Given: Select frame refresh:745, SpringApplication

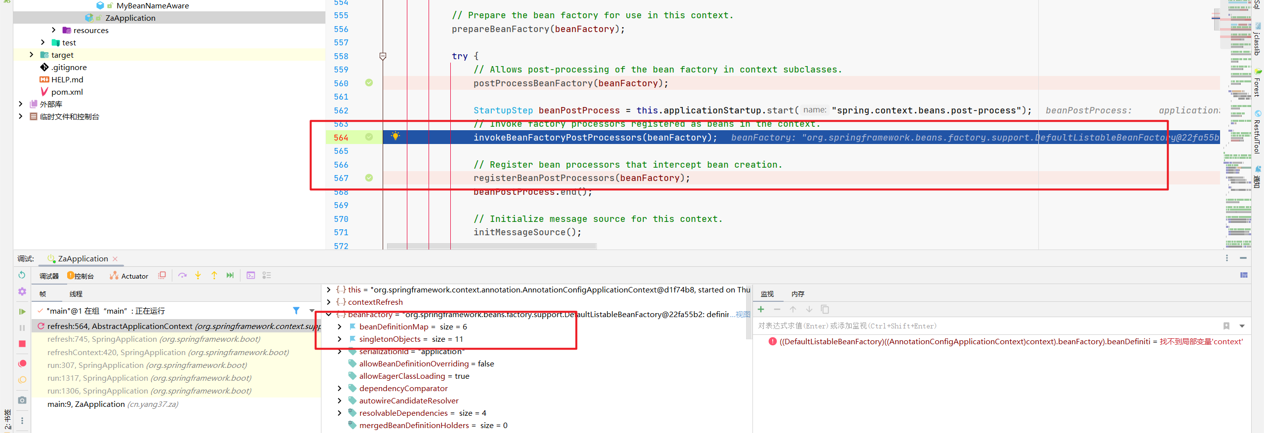Looking at the screenshot, I should (154, 339).
